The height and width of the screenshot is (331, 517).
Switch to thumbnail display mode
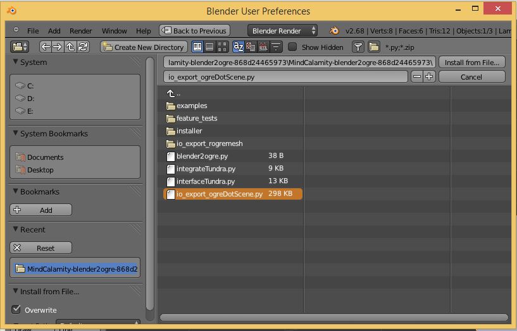(x=222, y=47)
